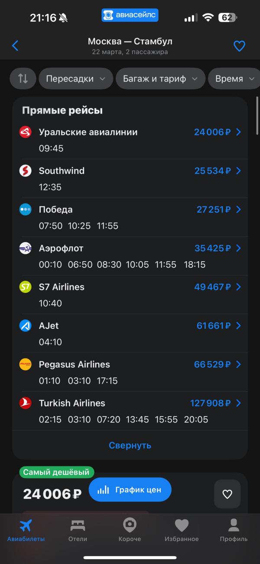260x564 pixels.
Task: Expand the Багаж и тариф dropdown
Action: (x=160, y=79)
